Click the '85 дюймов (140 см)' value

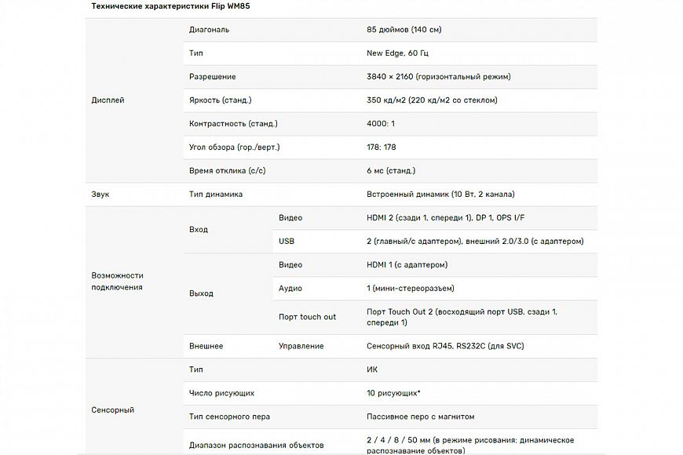(x=404, y=30)
